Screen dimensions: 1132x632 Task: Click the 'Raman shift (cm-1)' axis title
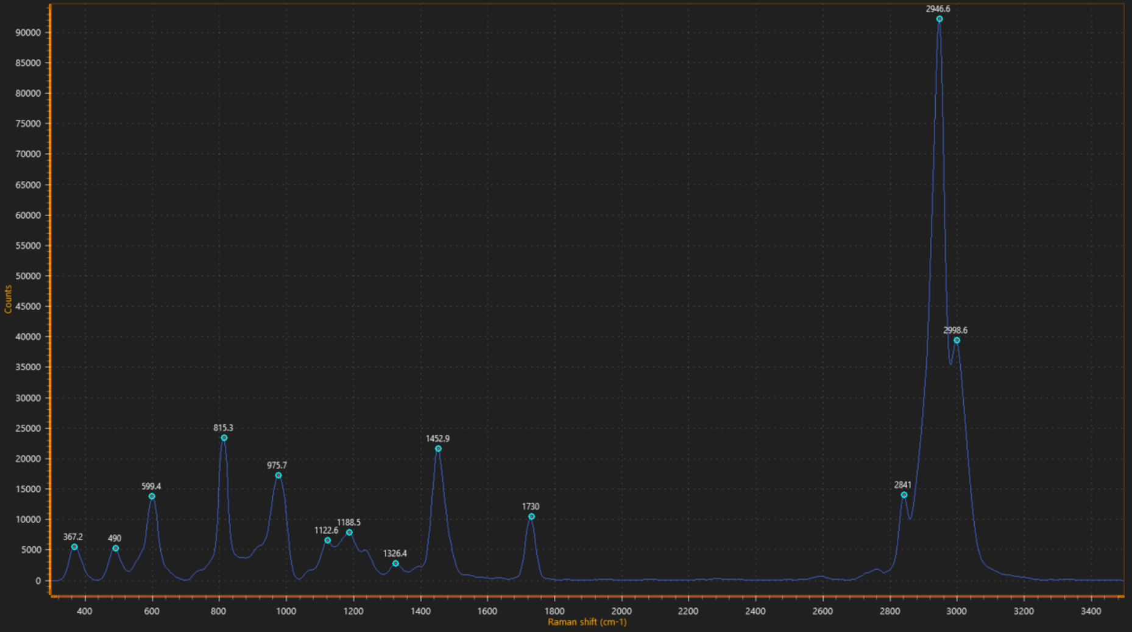click(x=587, y=622)
